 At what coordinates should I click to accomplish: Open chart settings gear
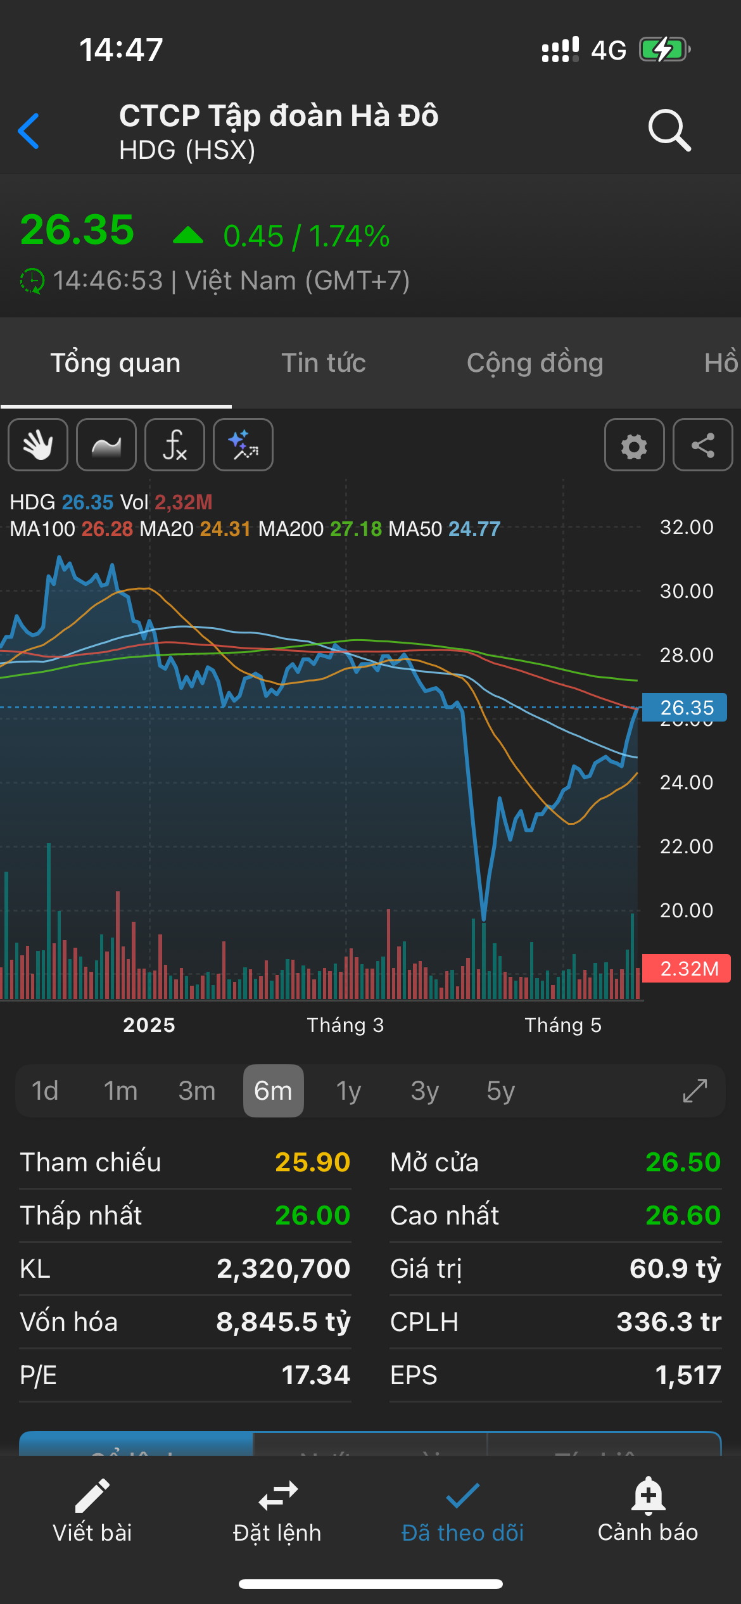(634, 445)
